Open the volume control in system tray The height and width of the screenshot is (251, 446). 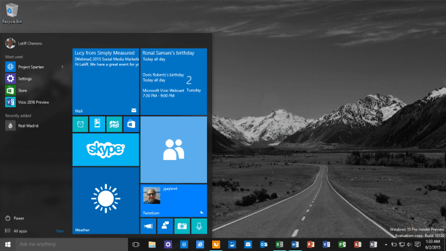409,244
